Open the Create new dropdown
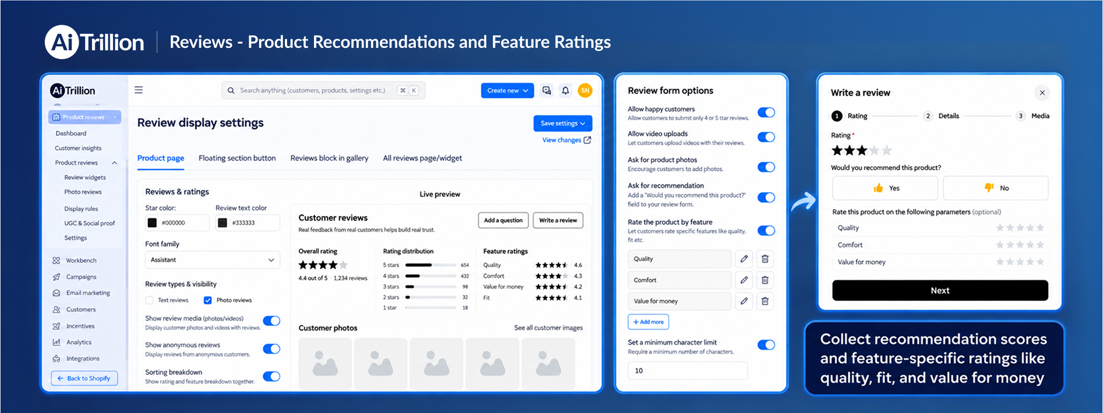1103x413 pixels. [x=507, y=90]
